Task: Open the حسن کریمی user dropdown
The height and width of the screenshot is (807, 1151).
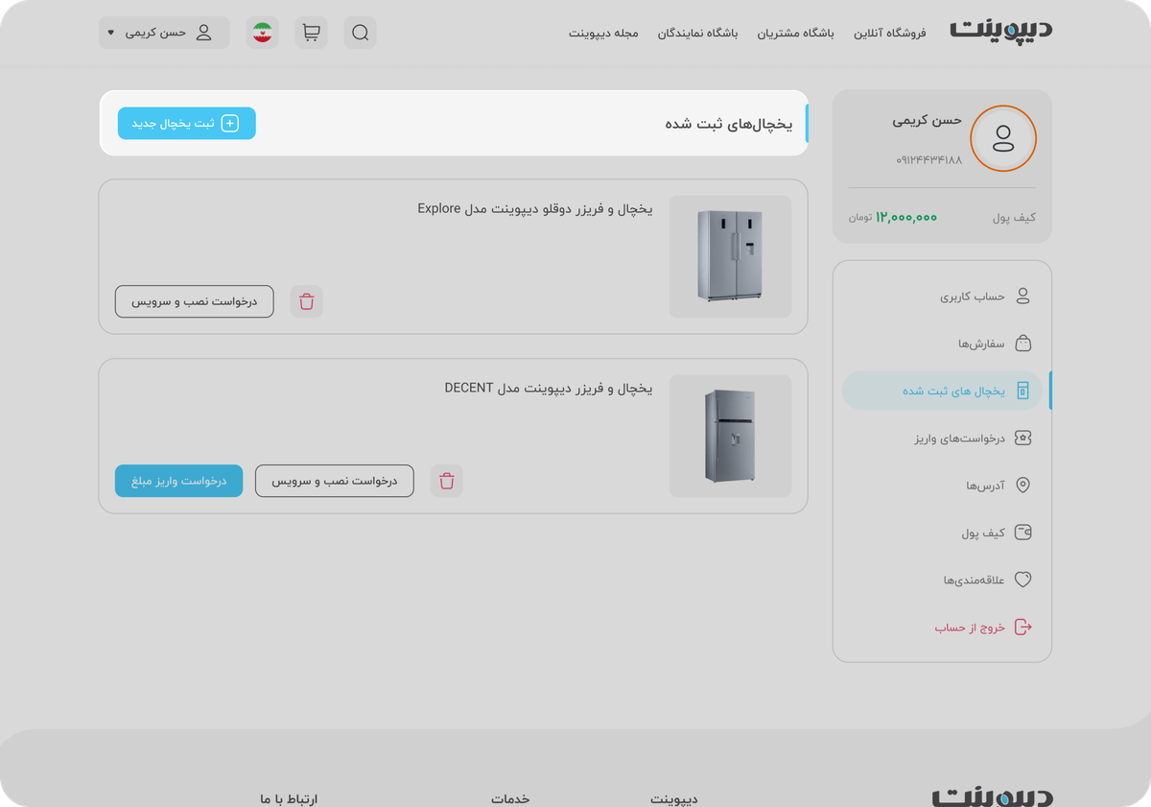Action: pos(164,33)
